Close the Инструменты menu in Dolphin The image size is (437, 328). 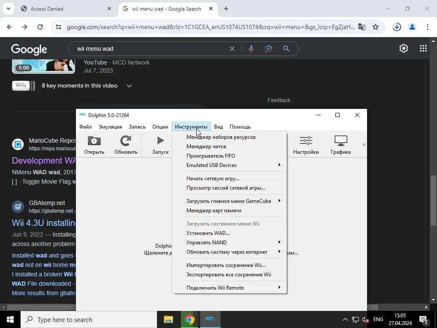coord(191,126)
